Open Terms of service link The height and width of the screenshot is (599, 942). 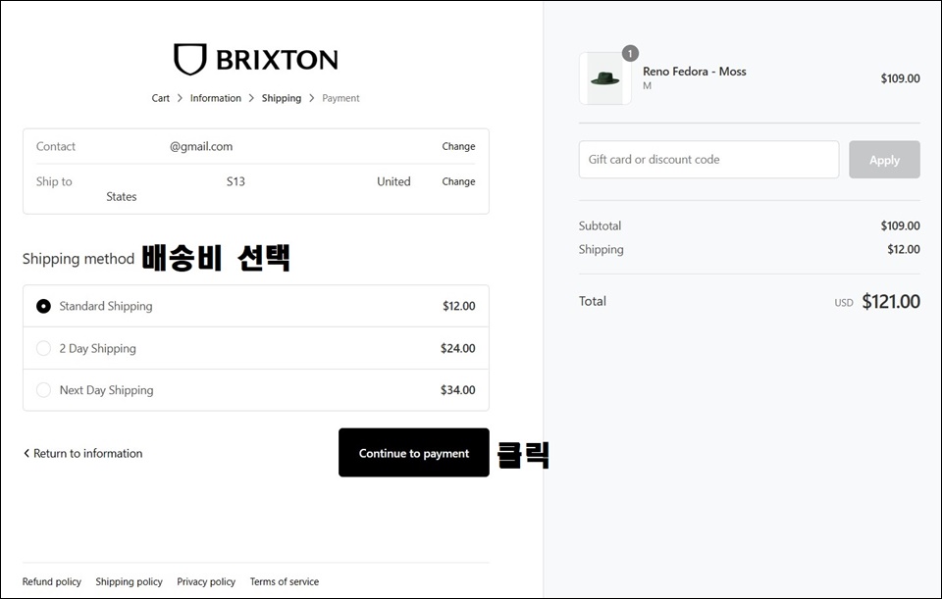[x=285, y=581]
